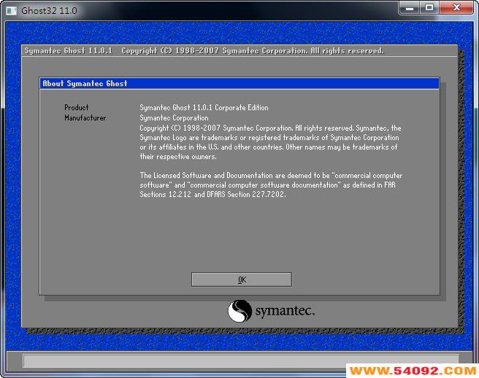Click the status bar field at bottom
The image size is (479, 378).
(x=240, y=360)
